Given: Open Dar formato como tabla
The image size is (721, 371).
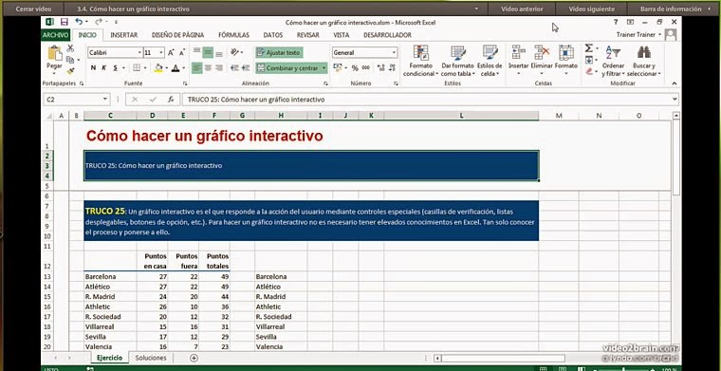Looking at the screenshot, I should point(457,61).
